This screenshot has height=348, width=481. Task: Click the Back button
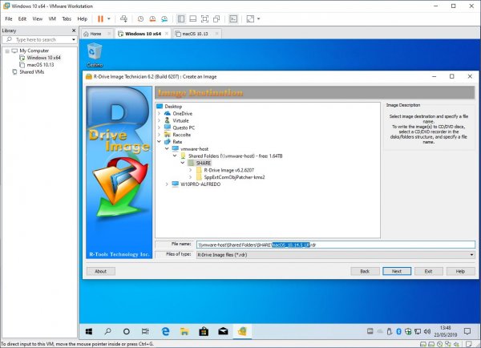tap(365, 271)
